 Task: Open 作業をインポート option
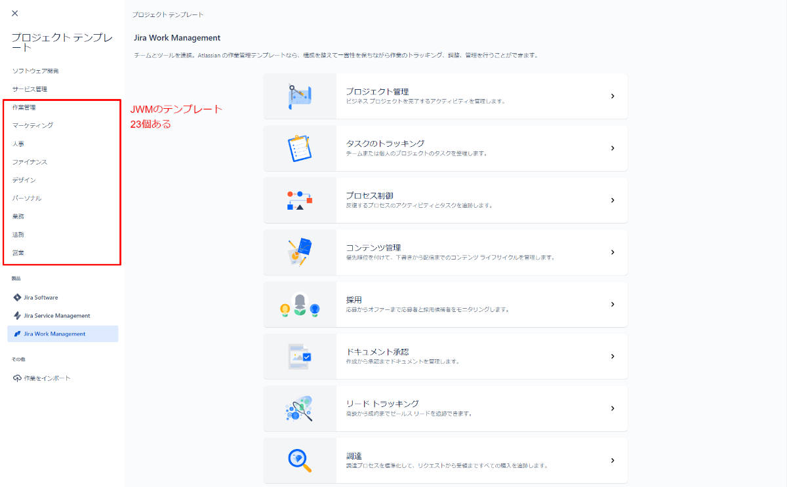point(63,378)
